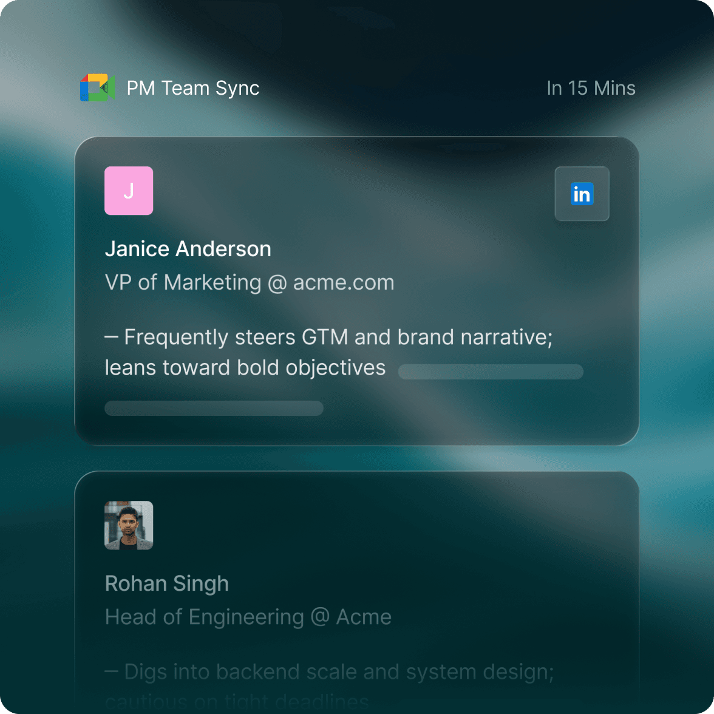The image size is (714, 714).
Task: Click the cautious on tight deadlines text
Action: 237,702
